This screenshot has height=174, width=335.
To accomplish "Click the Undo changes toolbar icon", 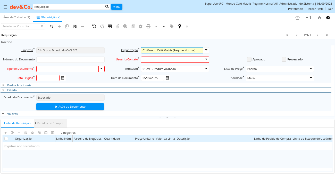I will [94, 26].
